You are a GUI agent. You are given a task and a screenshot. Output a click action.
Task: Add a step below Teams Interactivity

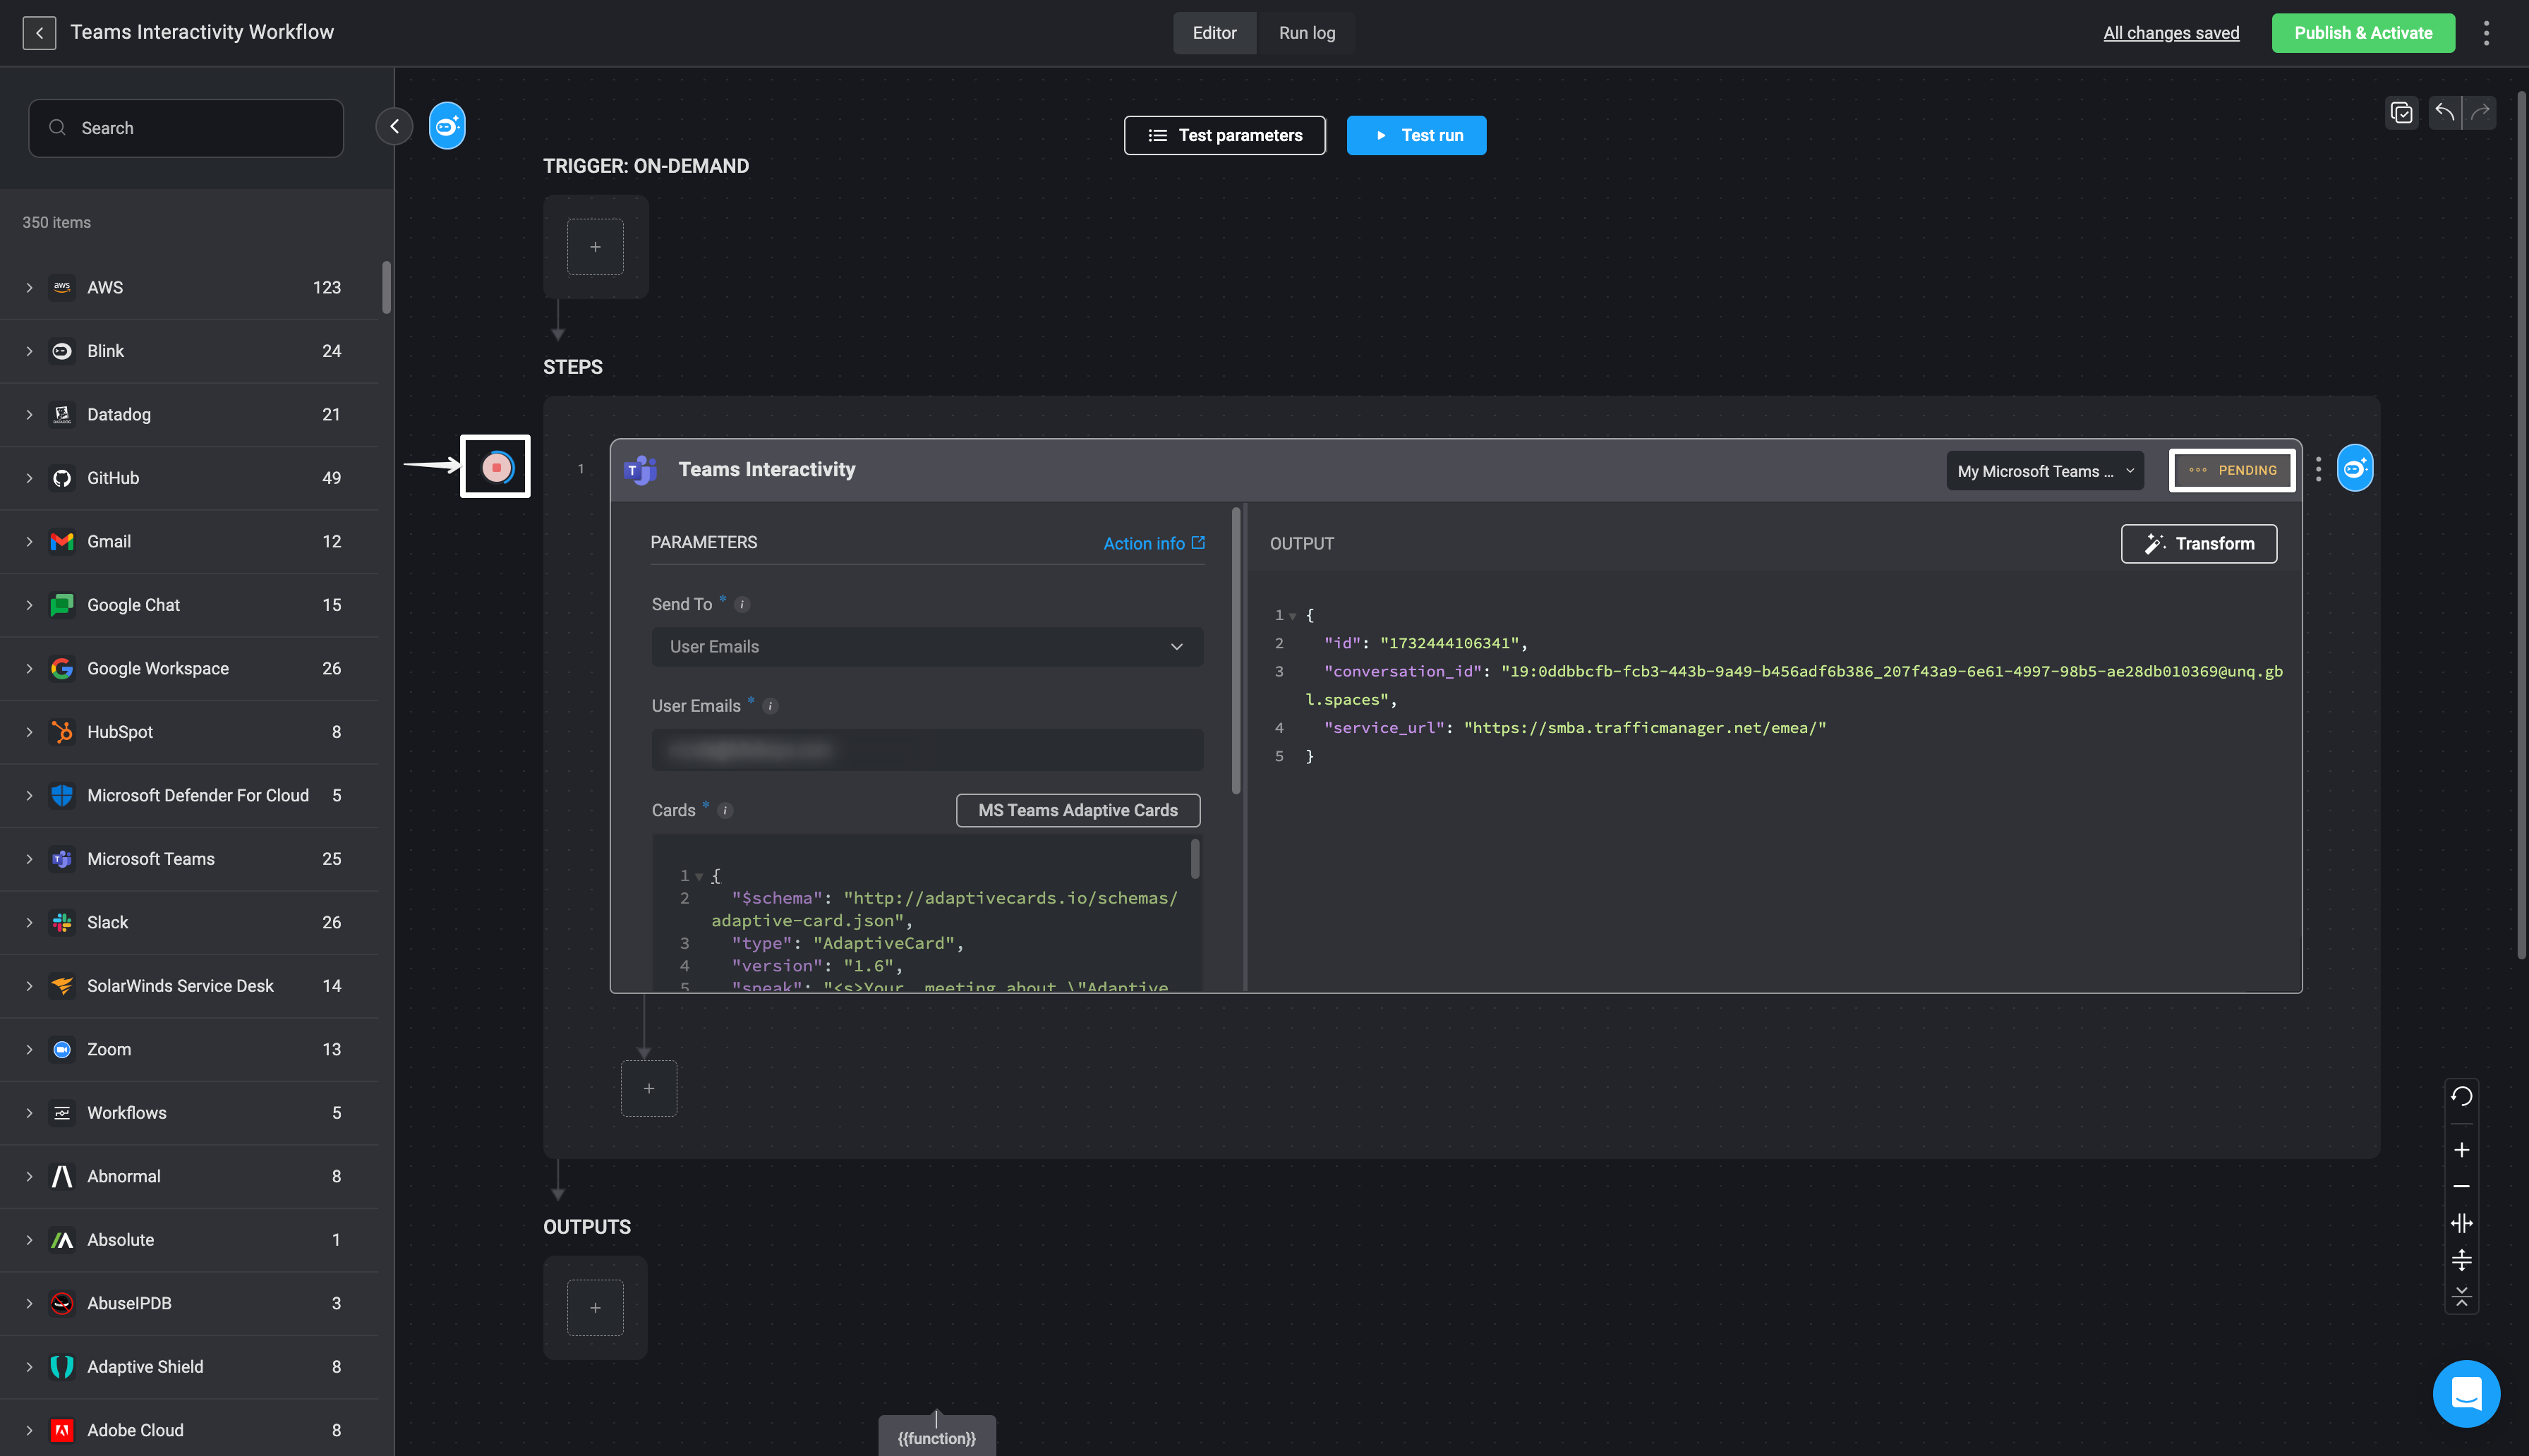click(649, 1088)
